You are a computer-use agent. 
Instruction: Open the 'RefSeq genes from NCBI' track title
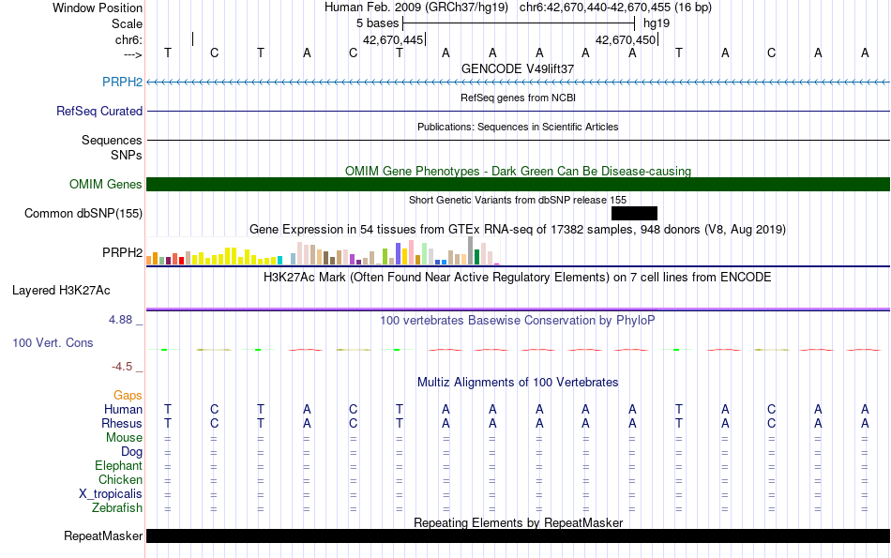[x=518, y=98]
